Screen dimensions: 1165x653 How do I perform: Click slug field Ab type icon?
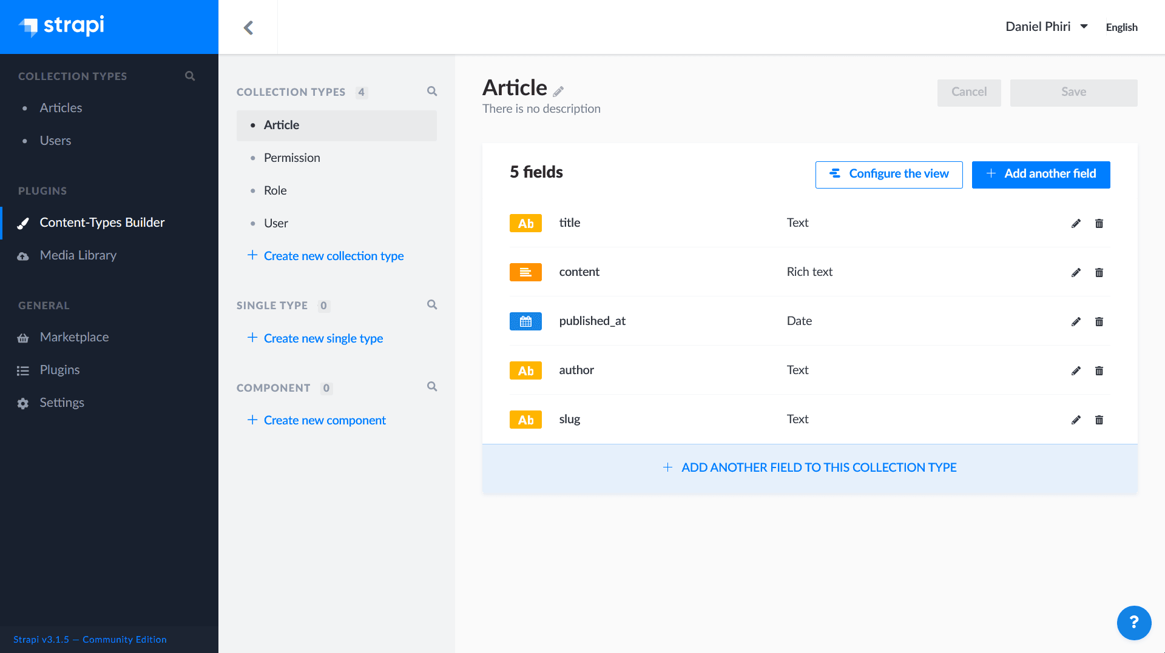coord(525,420)
